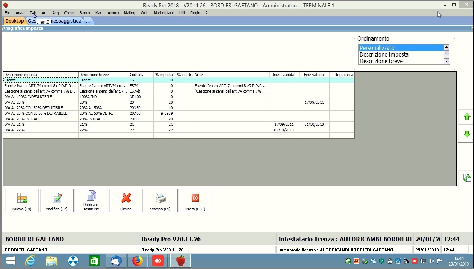Open the Windows Start button

(x=10, y=261)
